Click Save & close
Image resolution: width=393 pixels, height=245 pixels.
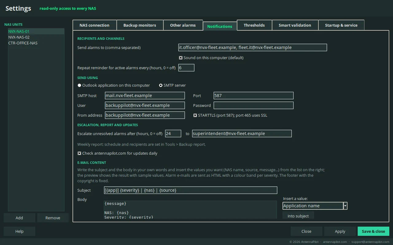tap(373, 231)
